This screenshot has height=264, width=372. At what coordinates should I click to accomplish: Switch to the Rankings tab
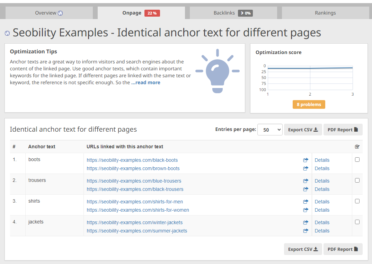(325, 13)
